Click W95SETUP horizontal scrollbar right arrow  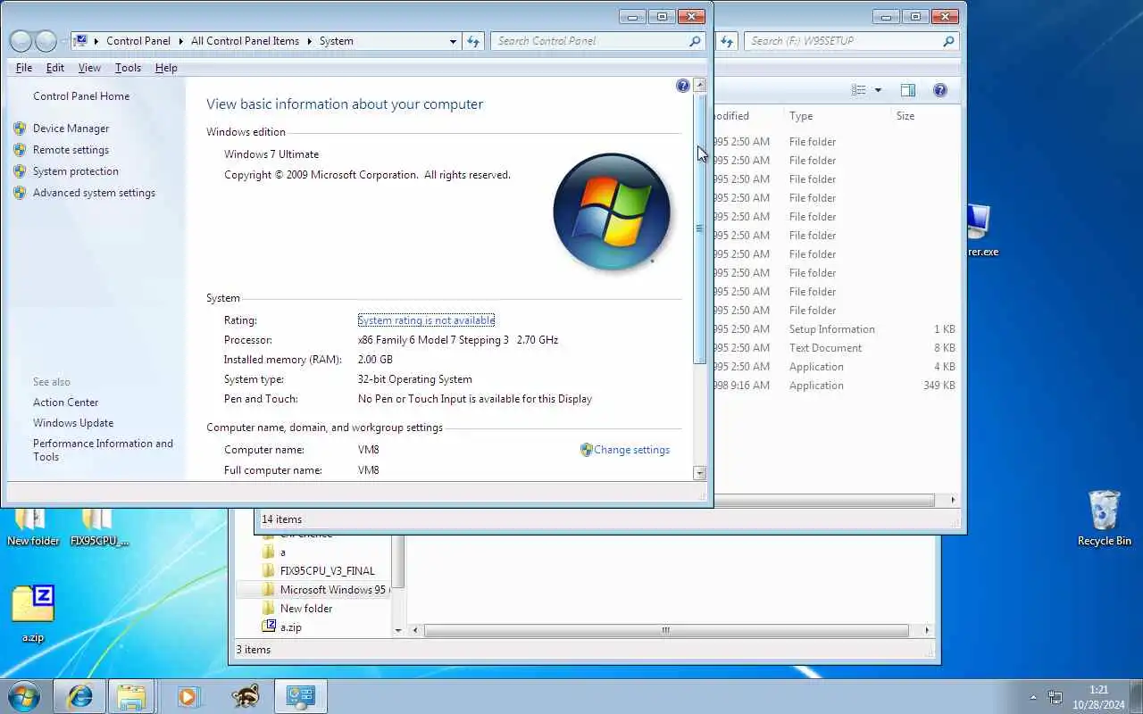953,500
